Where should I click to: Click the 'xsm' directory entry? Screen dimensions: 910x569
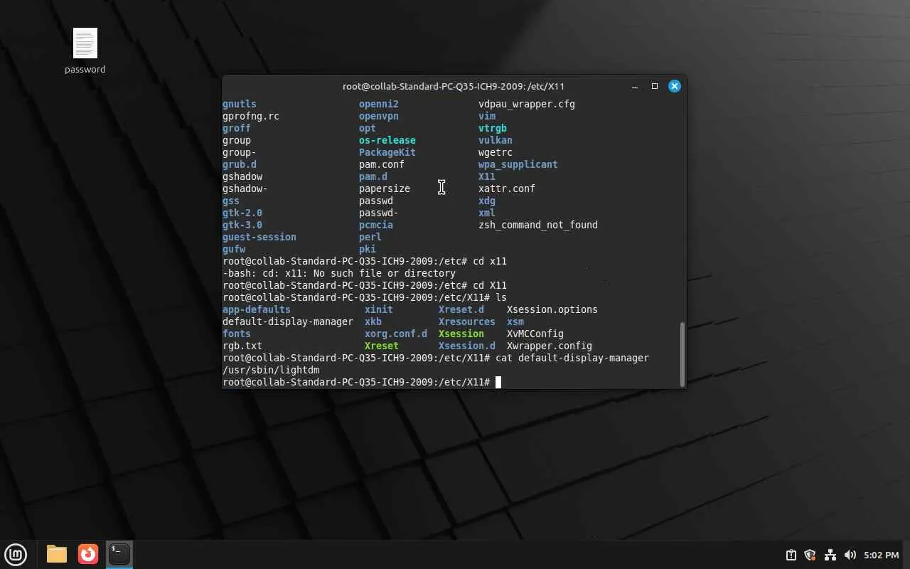click(515, 321)
